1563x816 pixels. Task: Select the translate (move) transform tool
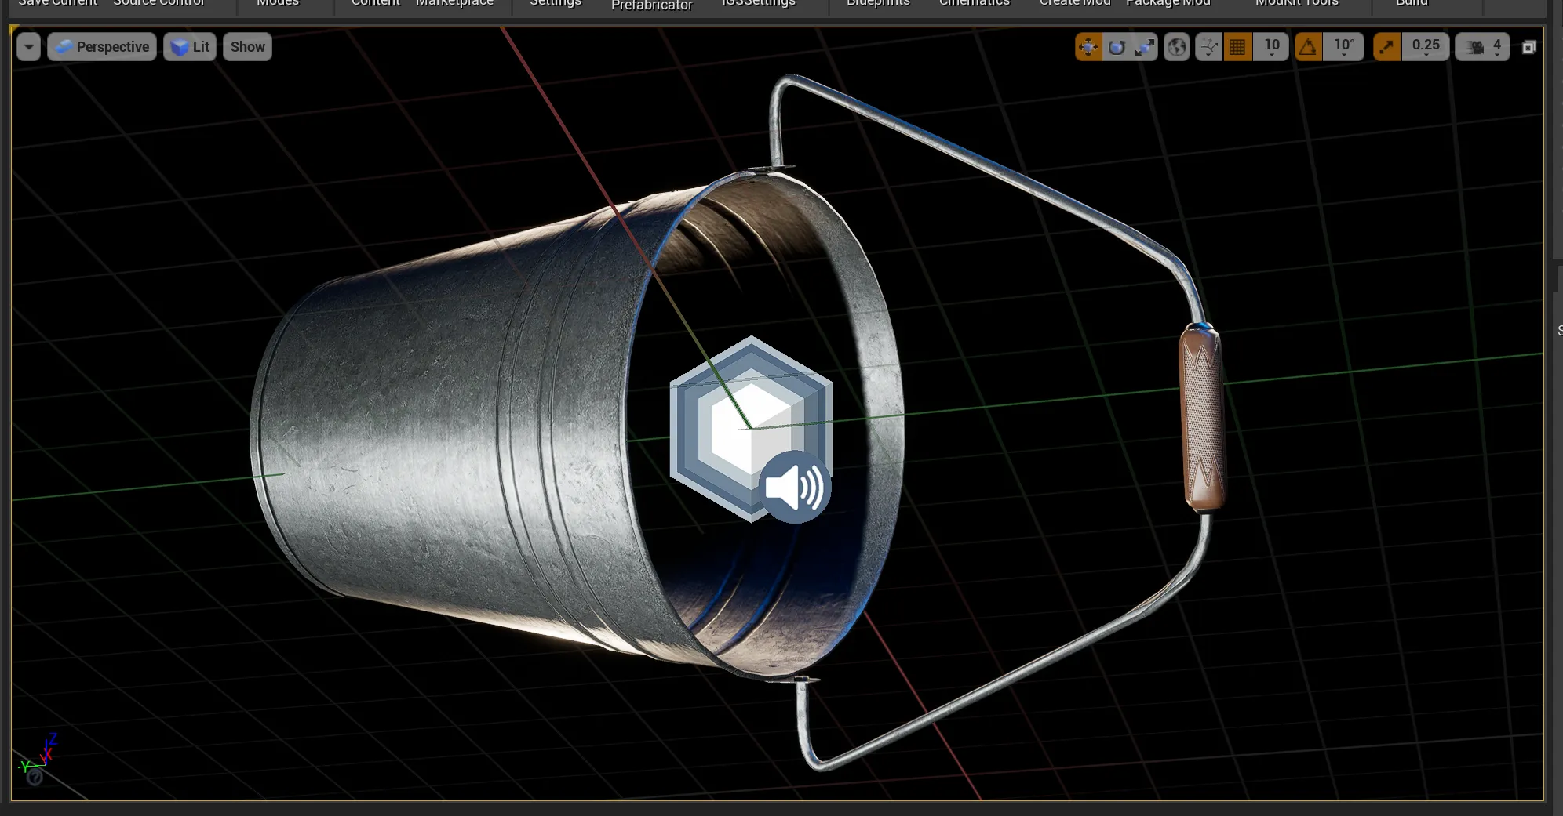pos(1088,47)
